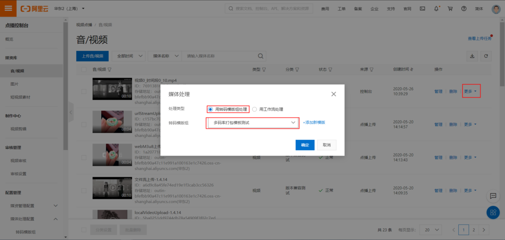The height and width of the screenshot is (240, 505).
Task: Open the 视频0_时间段0_10.mp4 thumbnail
Action: [x=112, y=89]
